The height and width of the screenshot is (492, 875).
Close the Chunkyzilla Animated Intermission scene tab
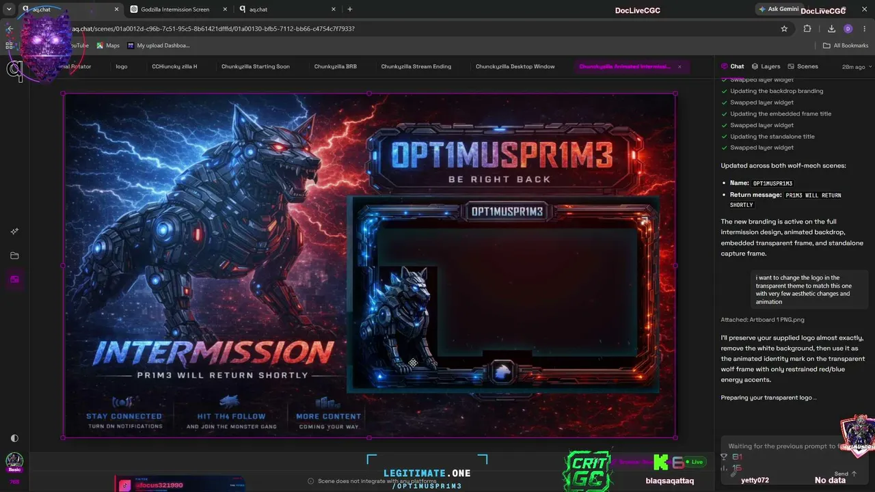point(679,67)
